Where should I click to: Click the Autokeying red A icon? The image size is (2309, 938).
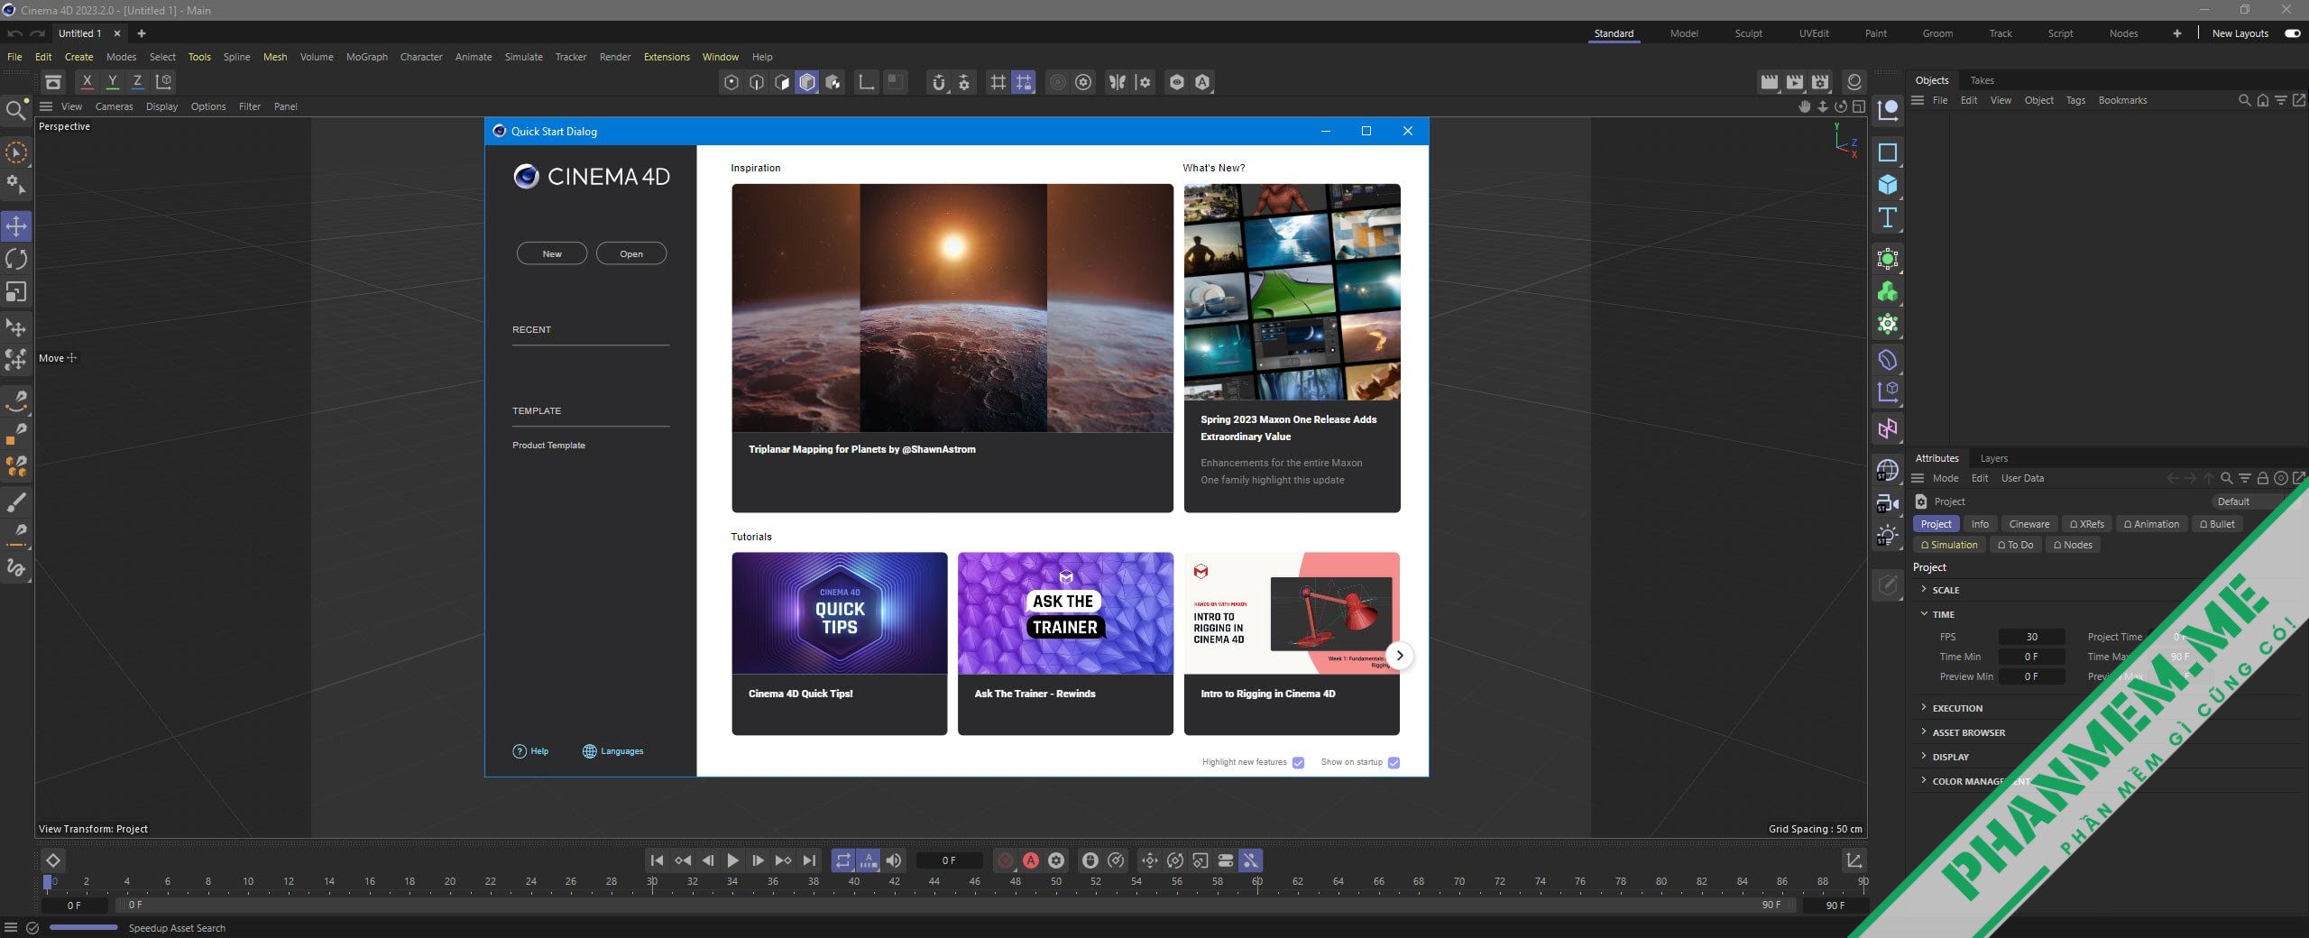click(x=1031, y=860)
